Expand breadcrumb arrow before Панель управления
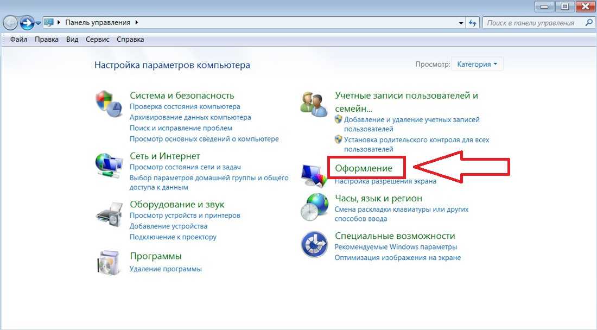The width and height of the screenshot is (597, 330). tap(59, 22)
